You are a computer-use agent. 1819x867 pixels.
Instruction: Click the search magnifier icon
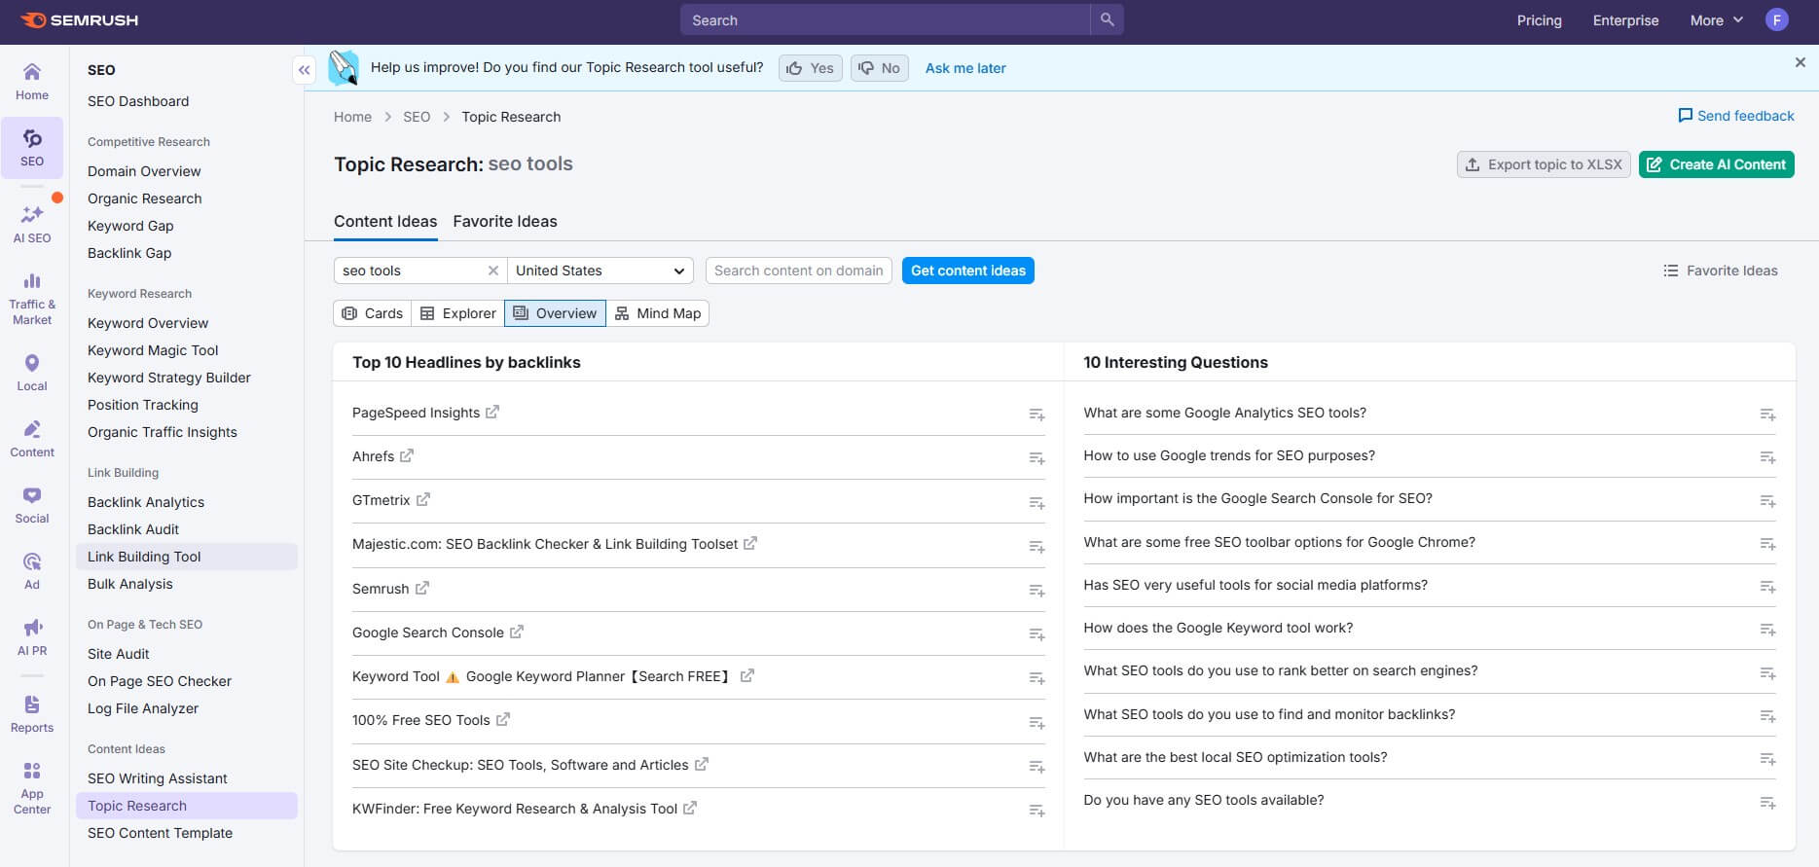pos(1107,19)
